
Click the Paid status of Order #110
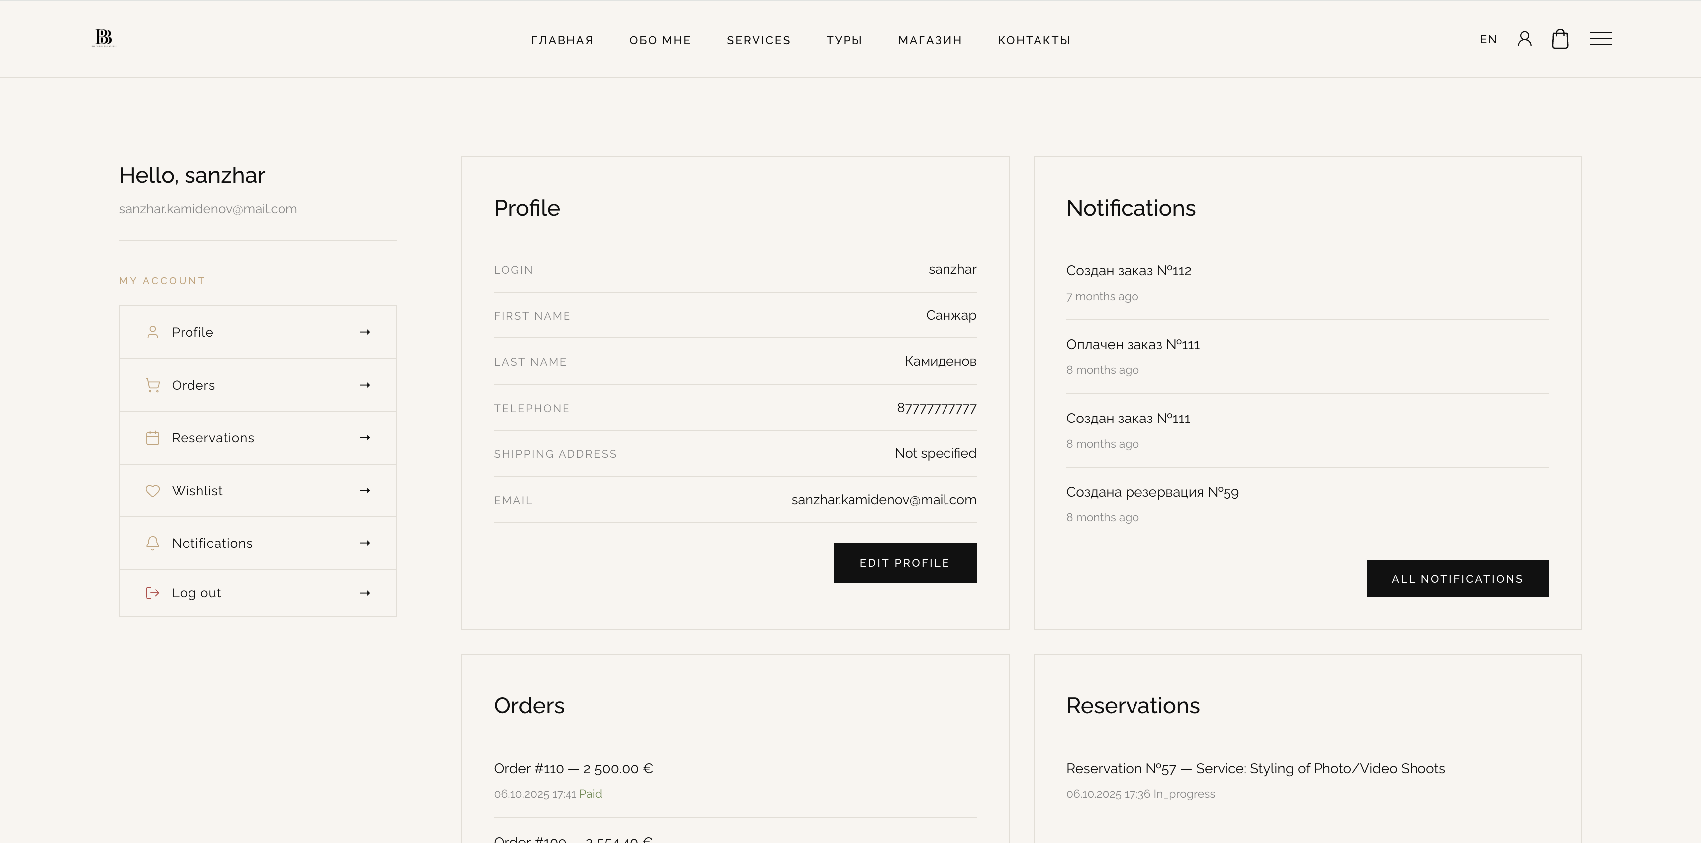point(590,793)
